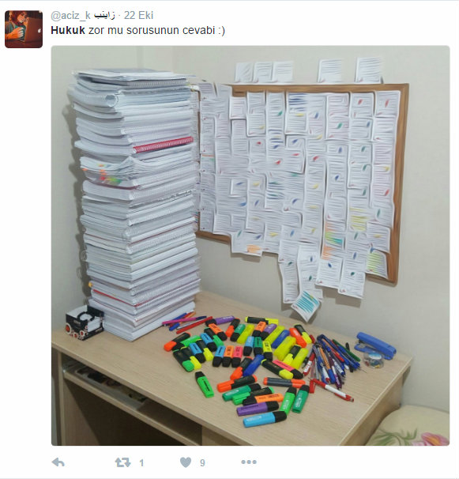This screenshot has height=479, width=459.
Task: Click the red spiral notebook in the stack
Action: (164, 145)
